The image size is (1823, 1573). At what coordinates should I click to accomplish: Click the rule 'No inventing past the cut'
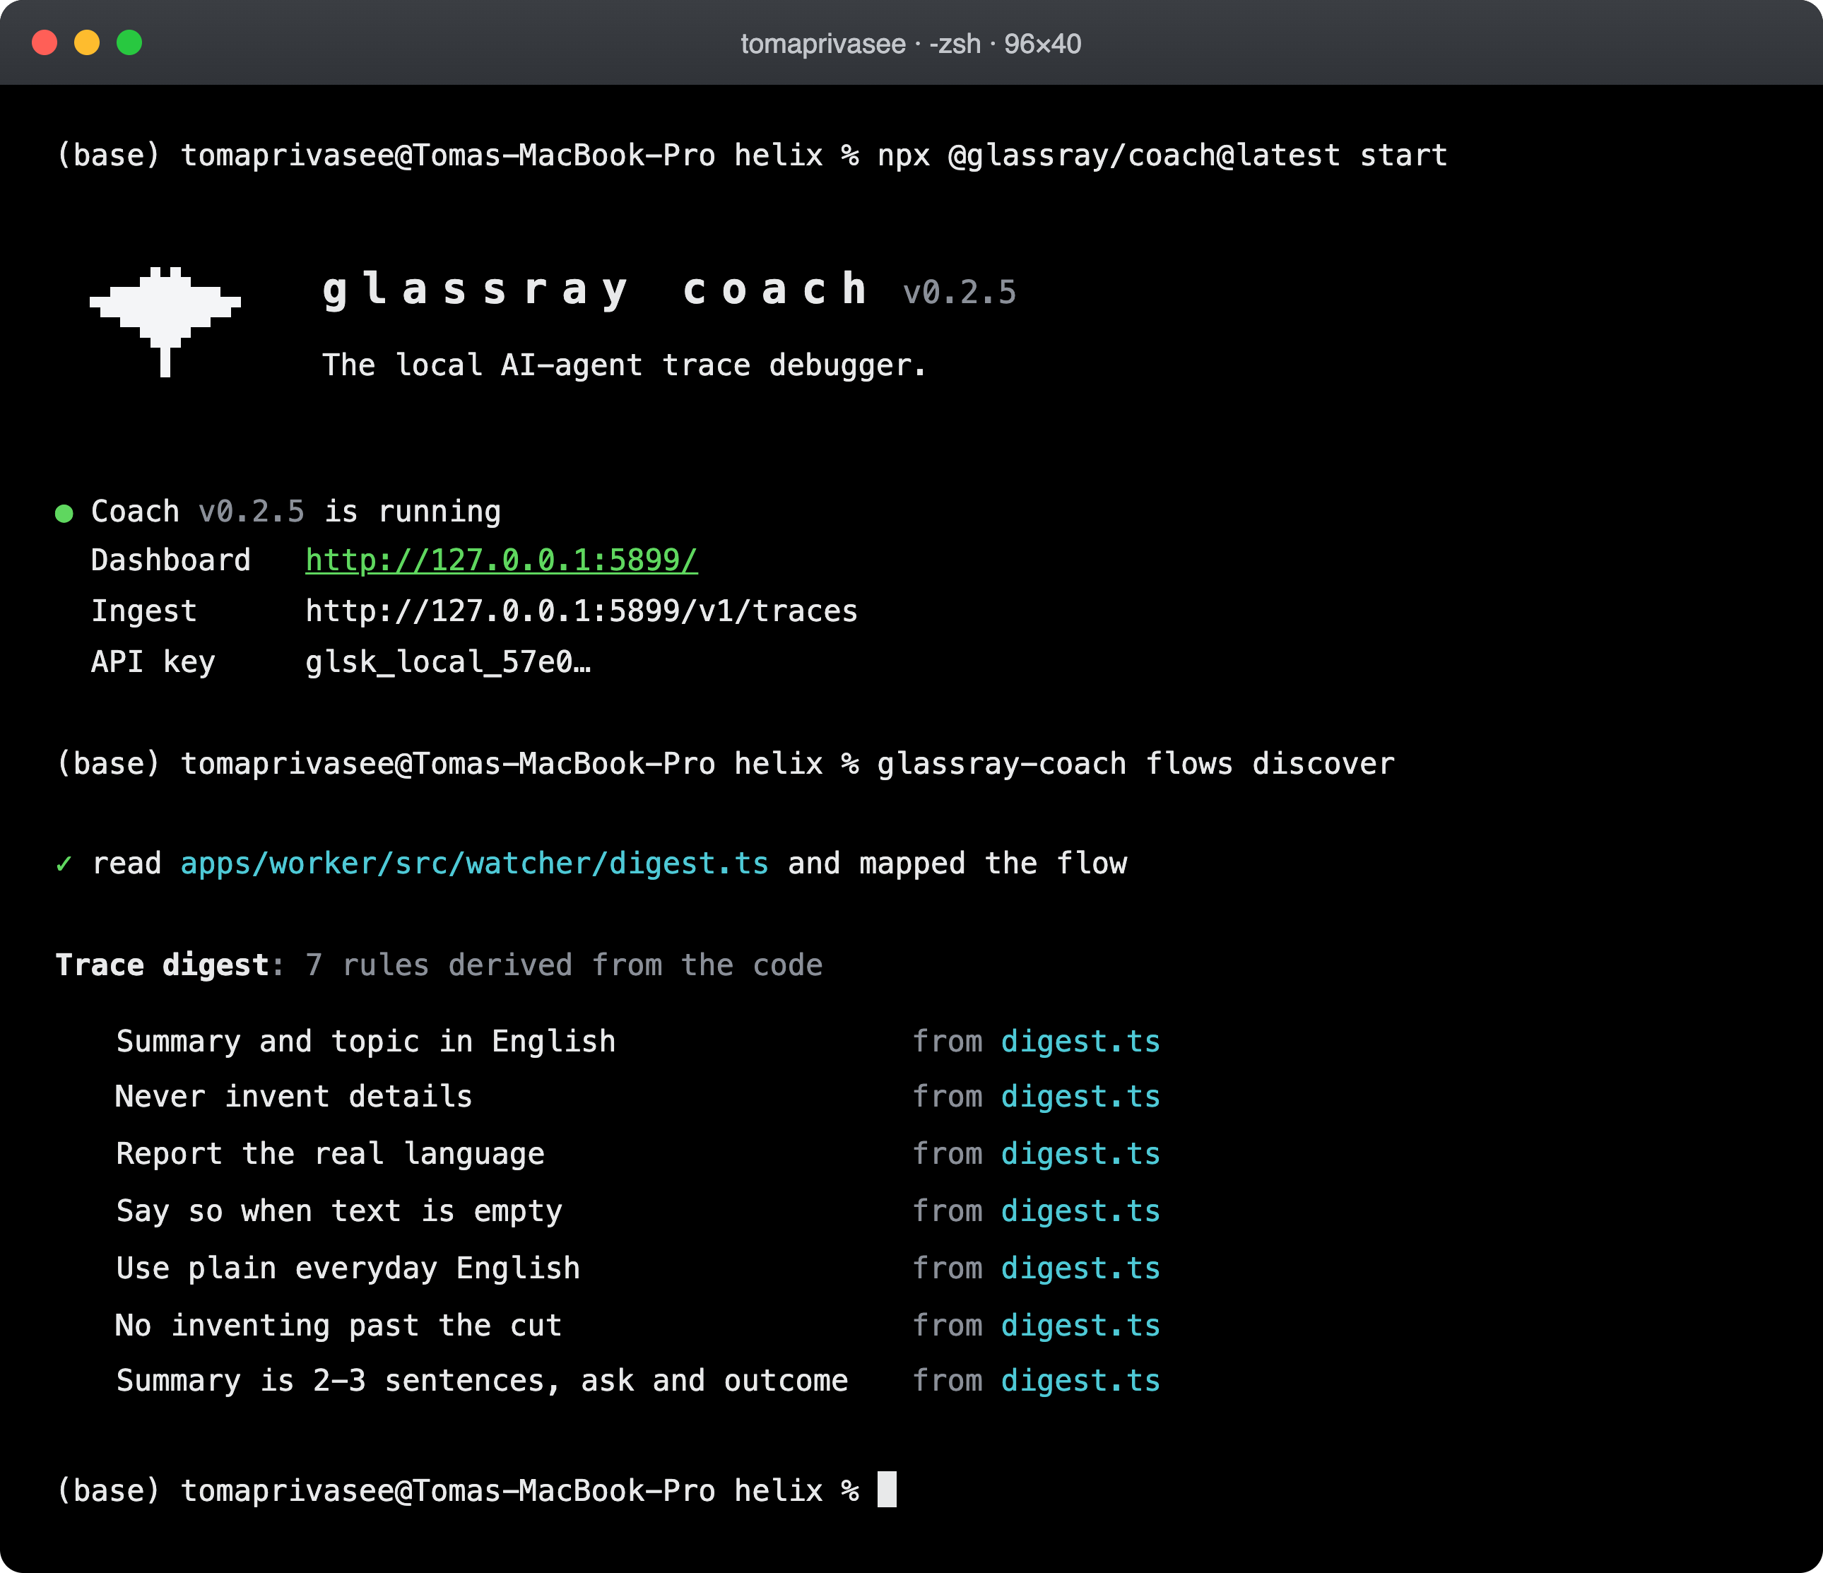point(338,1326)
